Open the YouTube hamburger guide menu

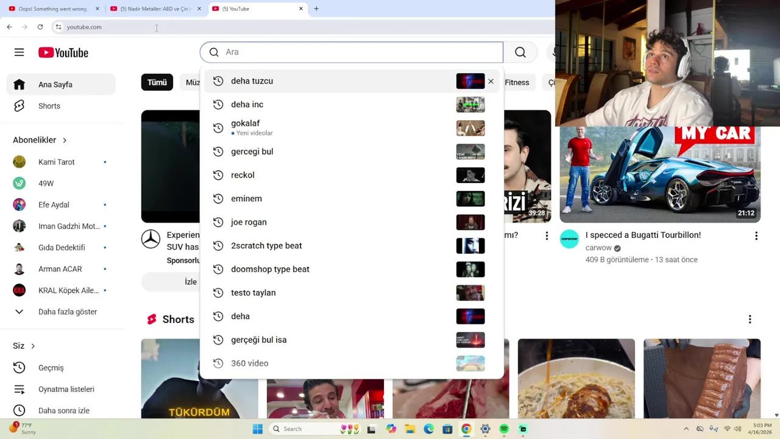[19, 52]
